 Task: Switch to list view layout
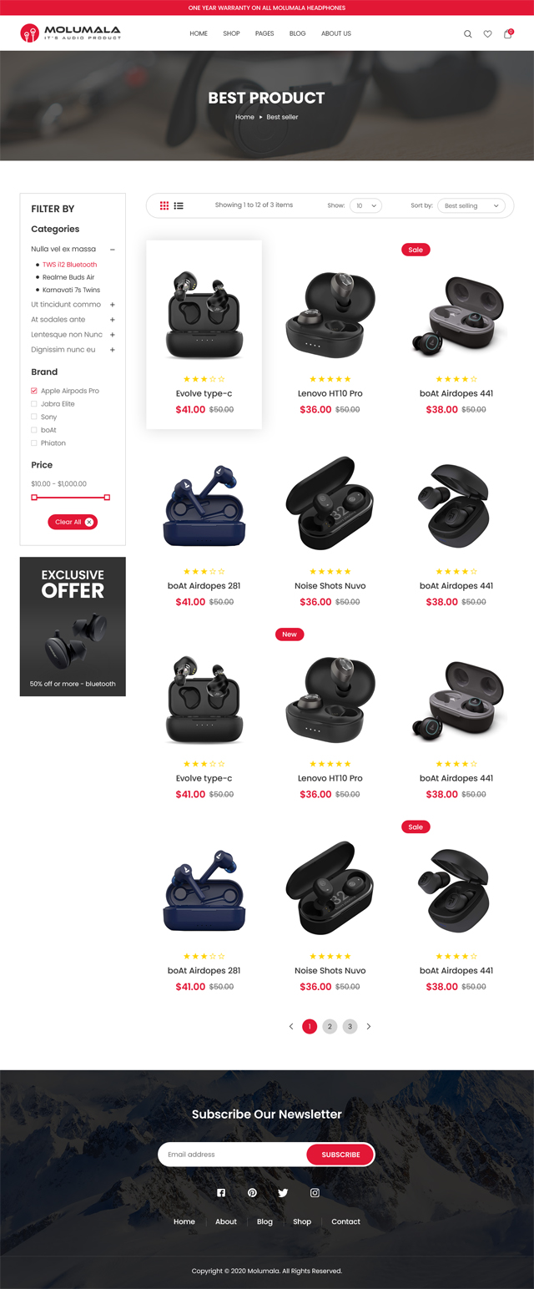point(179,205)
